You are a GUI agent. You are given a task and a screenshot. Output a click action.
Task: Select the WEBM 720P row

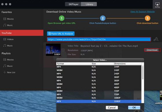pos(99,91)
